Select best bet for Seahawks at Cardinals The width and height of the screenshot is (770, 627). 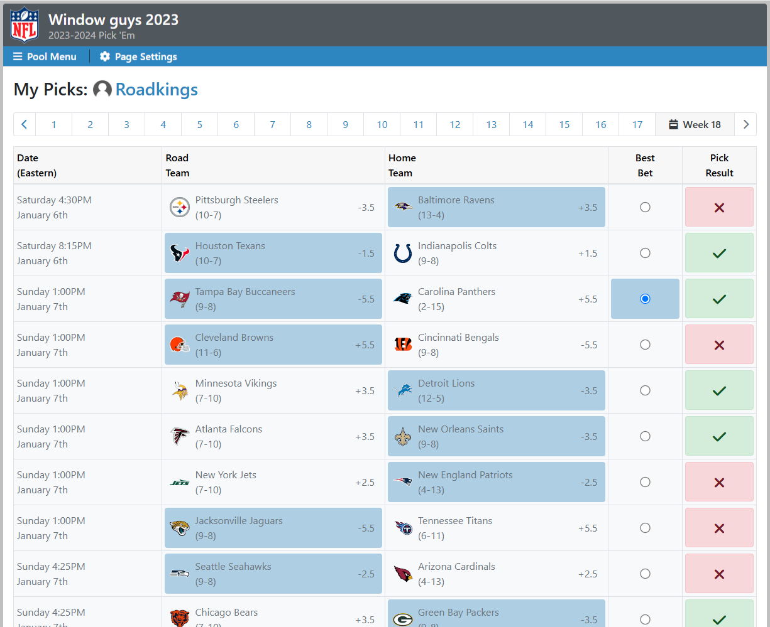[x=645, y=574]
